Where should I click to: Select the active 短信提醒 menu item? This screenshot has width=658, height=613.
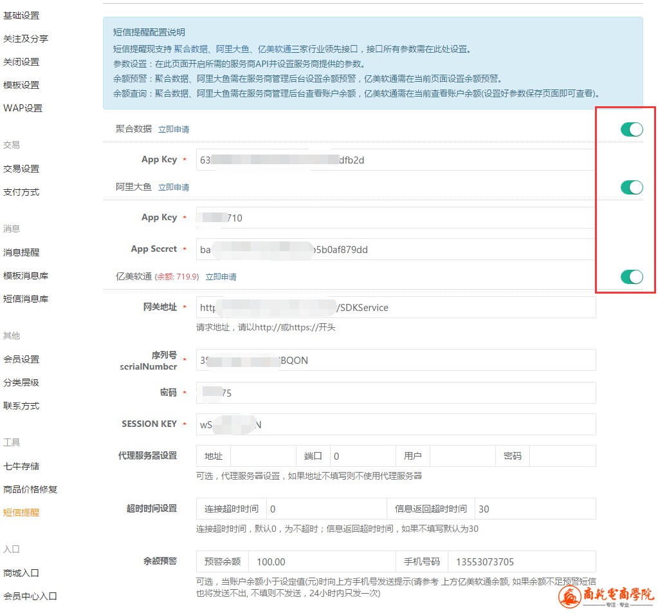pos(21,513)
